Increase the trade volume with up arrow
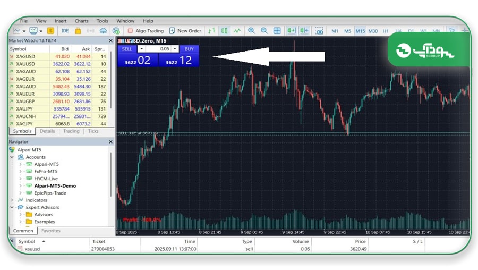 pyautogui.click(x=175, y=49)
